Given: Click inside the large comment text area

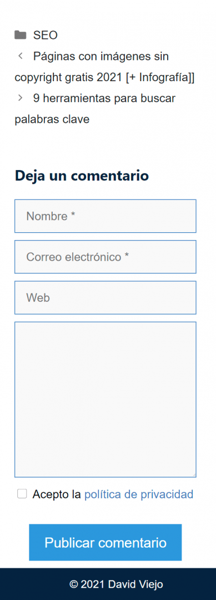Looking at the screenshot, I should click(106, 399).
